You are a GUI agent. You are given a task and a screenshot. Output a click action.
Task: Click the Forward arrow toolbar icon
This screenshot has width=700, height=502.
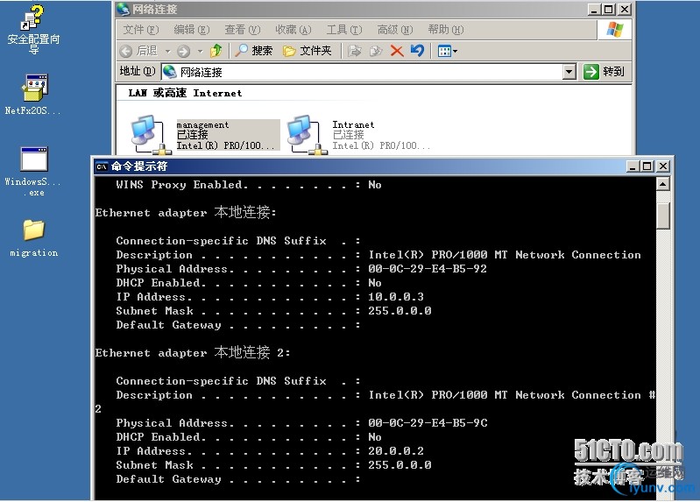click(183, 52)
